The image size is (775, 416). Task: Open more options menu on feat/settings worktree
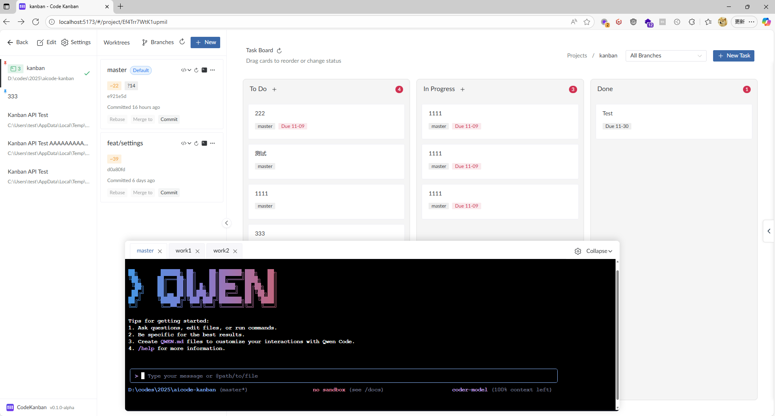212,143
